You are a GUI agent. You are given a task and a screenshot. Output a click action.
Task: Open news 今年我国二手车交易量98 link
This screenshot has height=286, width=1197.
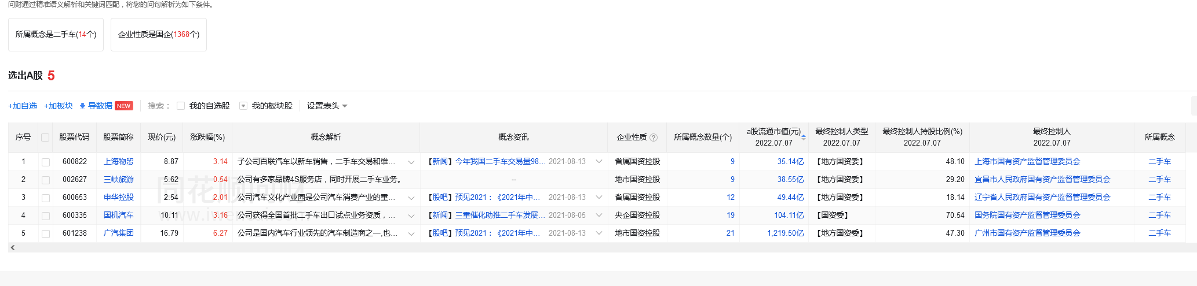(500, 162)
